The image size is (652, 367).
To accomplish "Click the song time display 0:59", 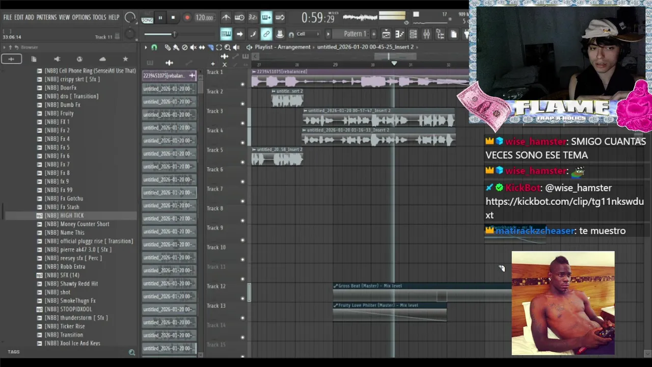I will (318, 18).
